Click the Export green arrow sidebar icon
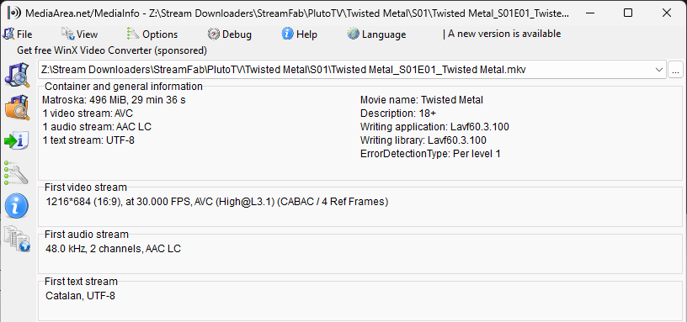The width and height of the screenshot is (687, 322). (x=17, y=141)
